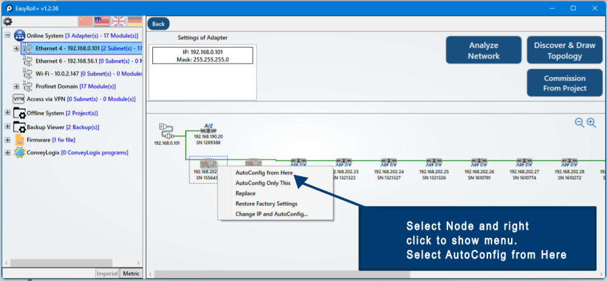
Task: Click the Backup Viewer folder icon
Action: click(19, 127)
